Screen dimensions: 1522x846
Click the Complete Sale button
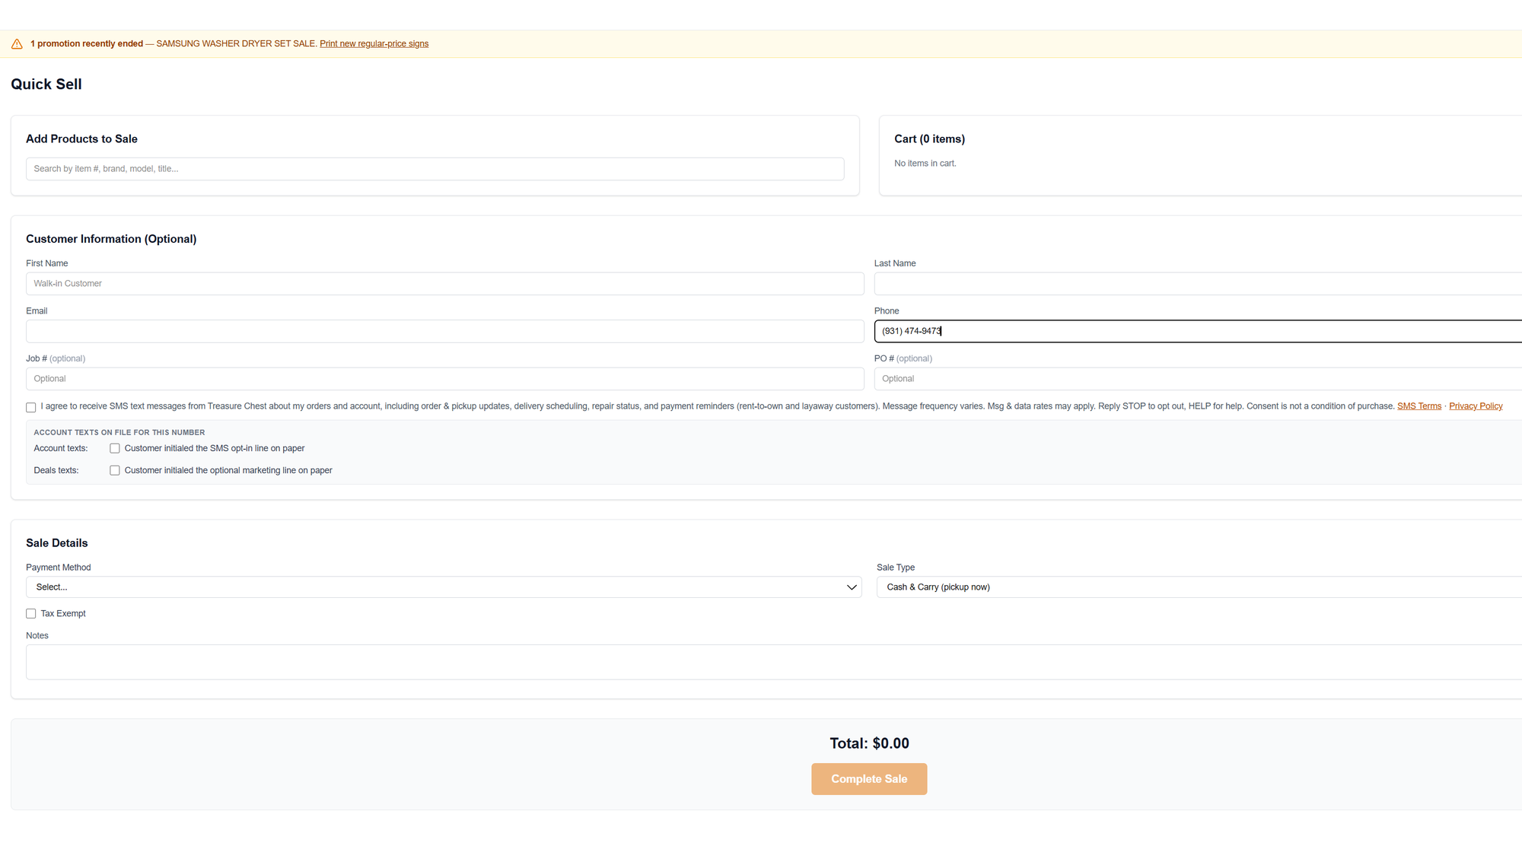coord(869,779)
